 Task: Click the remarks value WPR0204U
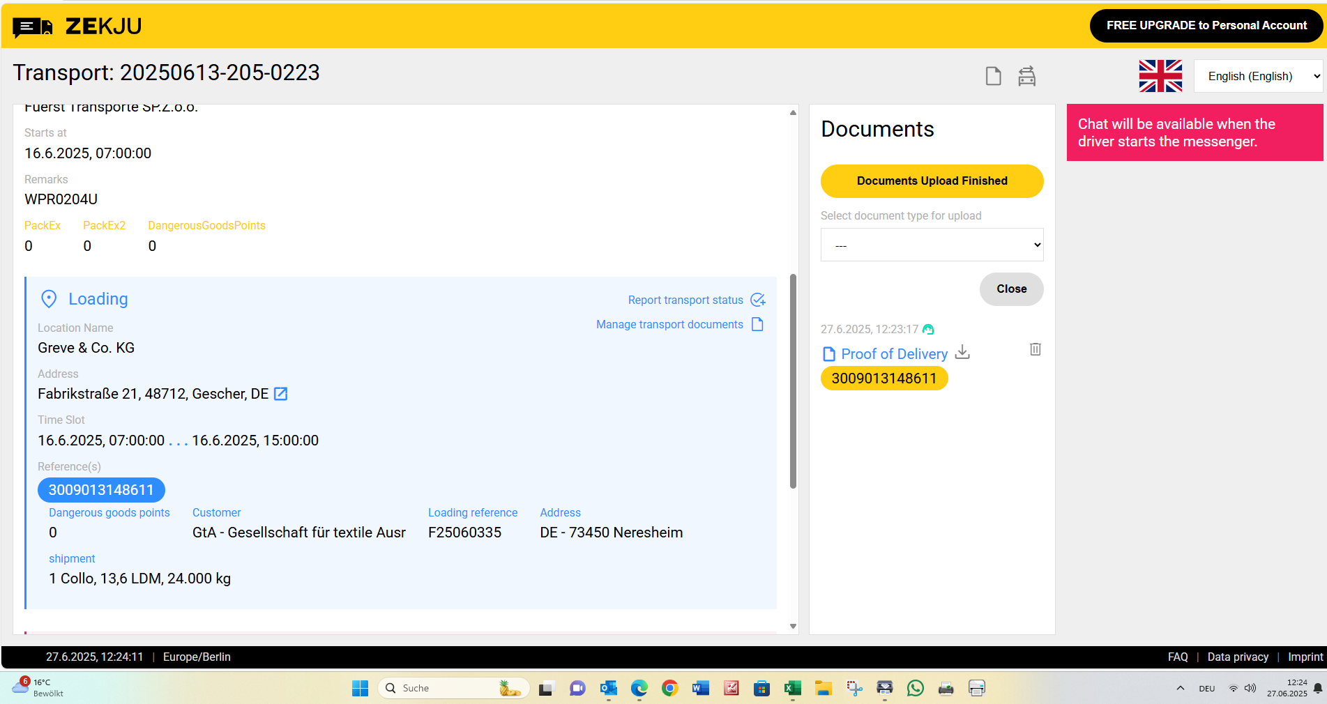(61, 199)
